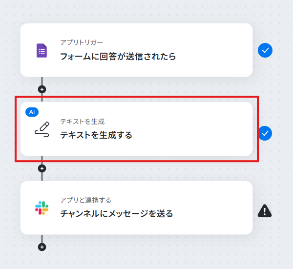Click the warning triangle beside Slack step
The width and height of the screenshot is (293, 269).
(264, 210)
